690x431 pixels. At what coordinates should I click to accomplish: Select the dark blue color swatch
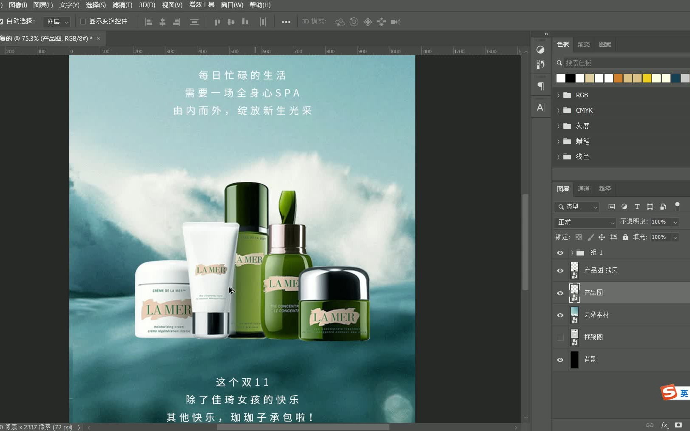[x=676, y=78]
